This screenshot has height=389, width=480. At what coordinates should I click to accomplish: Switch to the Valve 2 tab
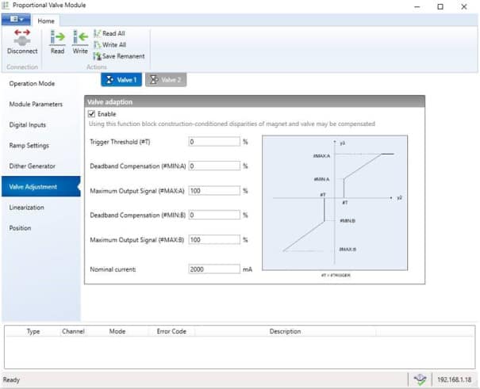tap(165, 80)
